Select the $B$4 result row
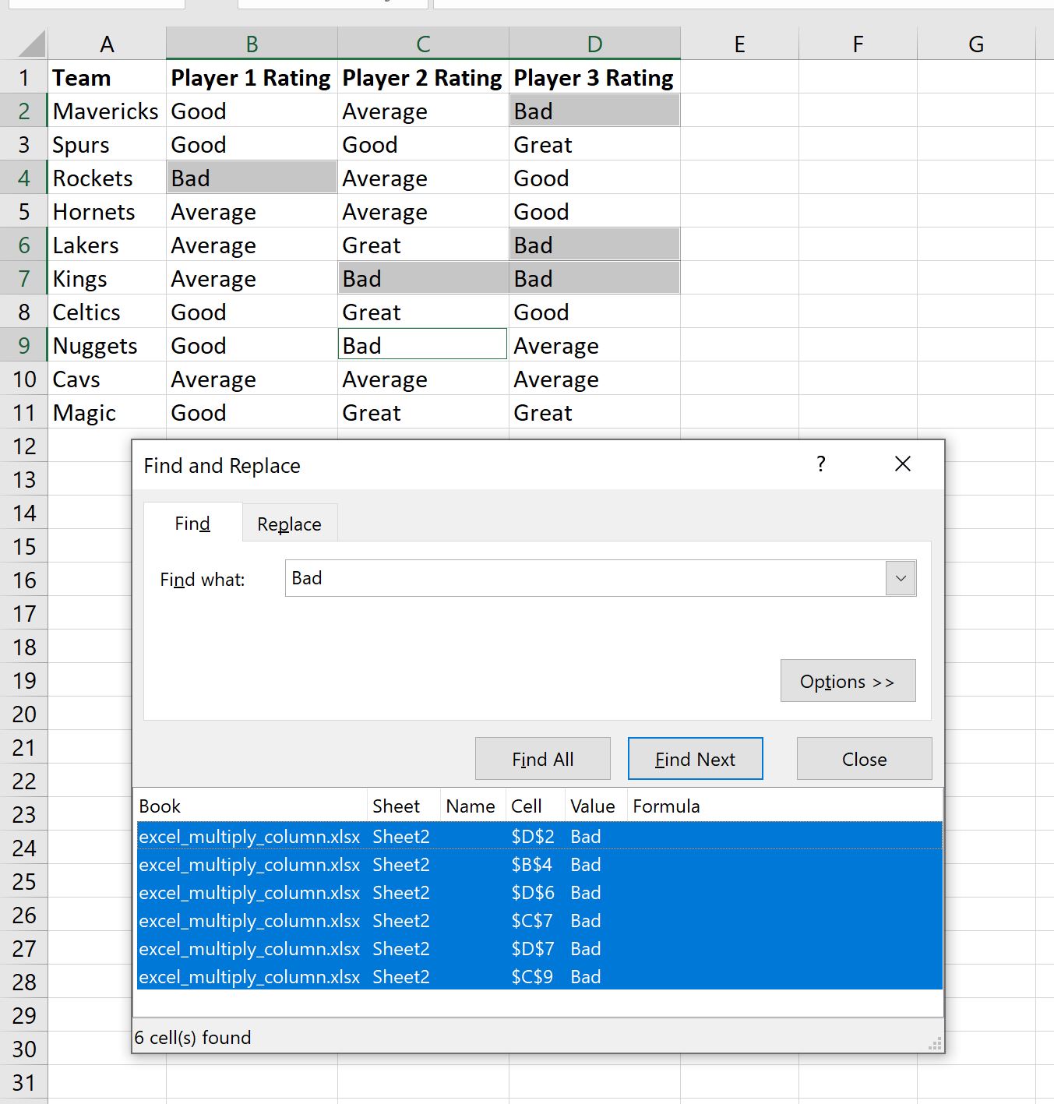Screen dimensions: 1054x1104 (x=539, y=864)
